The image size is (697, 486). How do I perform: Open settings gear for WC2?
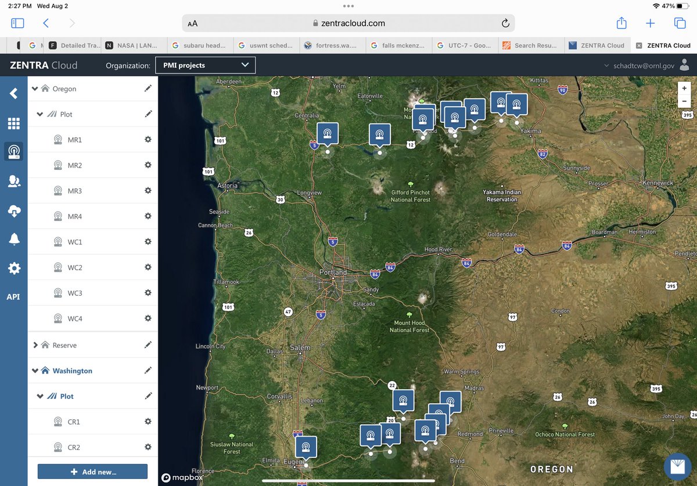tap(148, 267)
